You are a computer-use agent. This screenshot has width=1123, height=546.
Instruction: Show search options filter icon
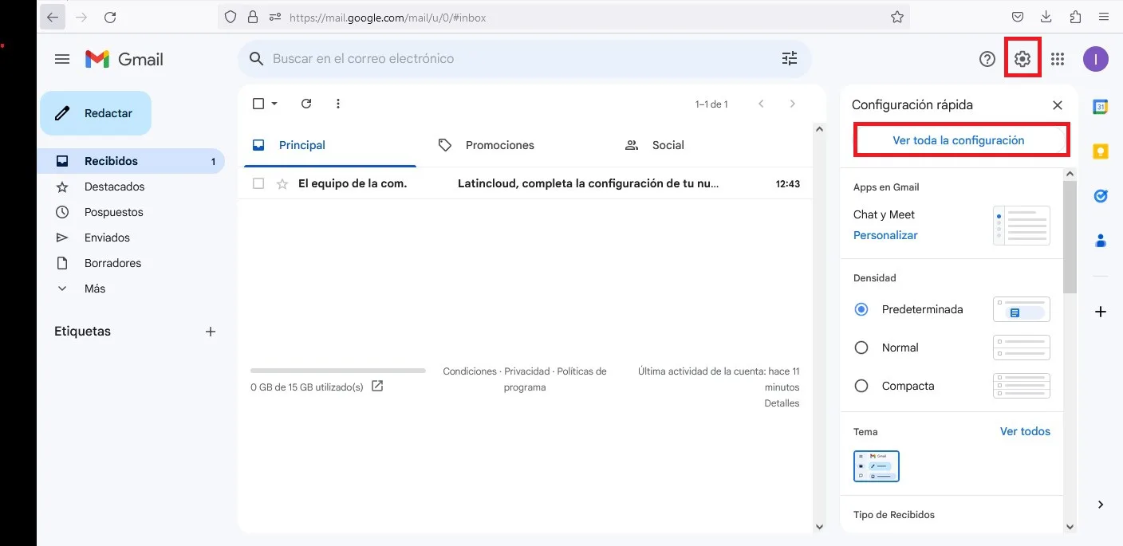tap(789, 58)
